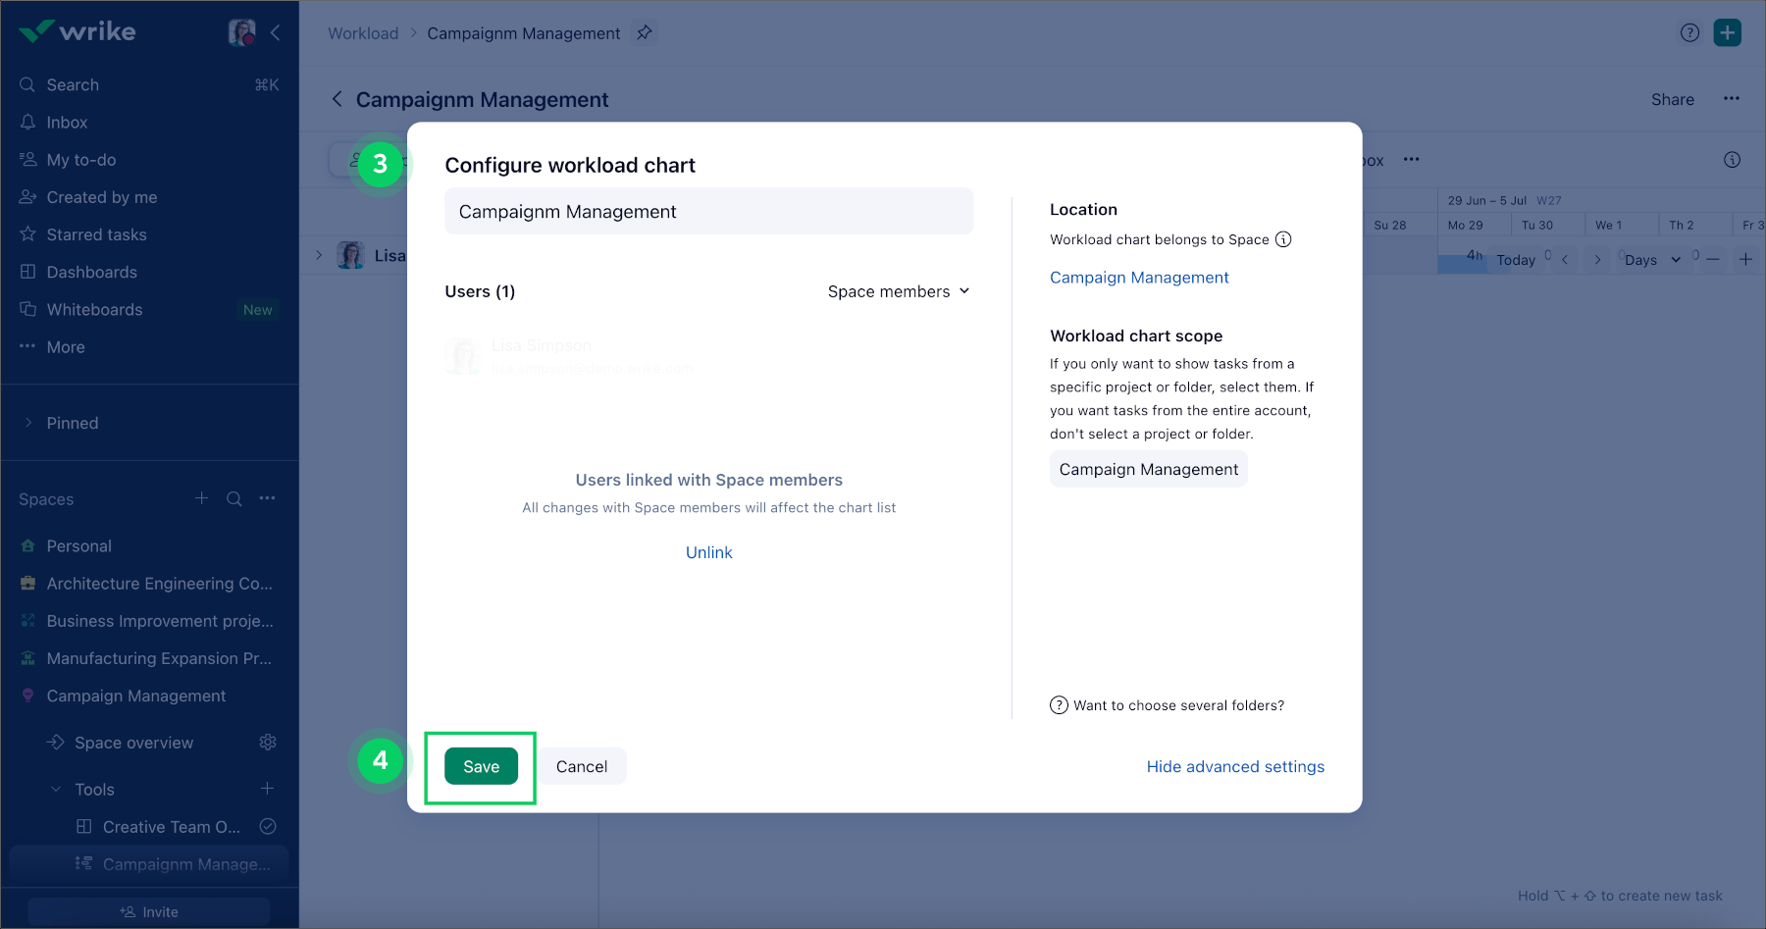Expand Lisa's row in the workload chart
The height and width of the screenshot is (929, 1766).
[319, 255]
